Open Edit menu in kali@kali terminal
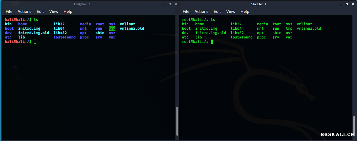357x141 pixels. 40,11
